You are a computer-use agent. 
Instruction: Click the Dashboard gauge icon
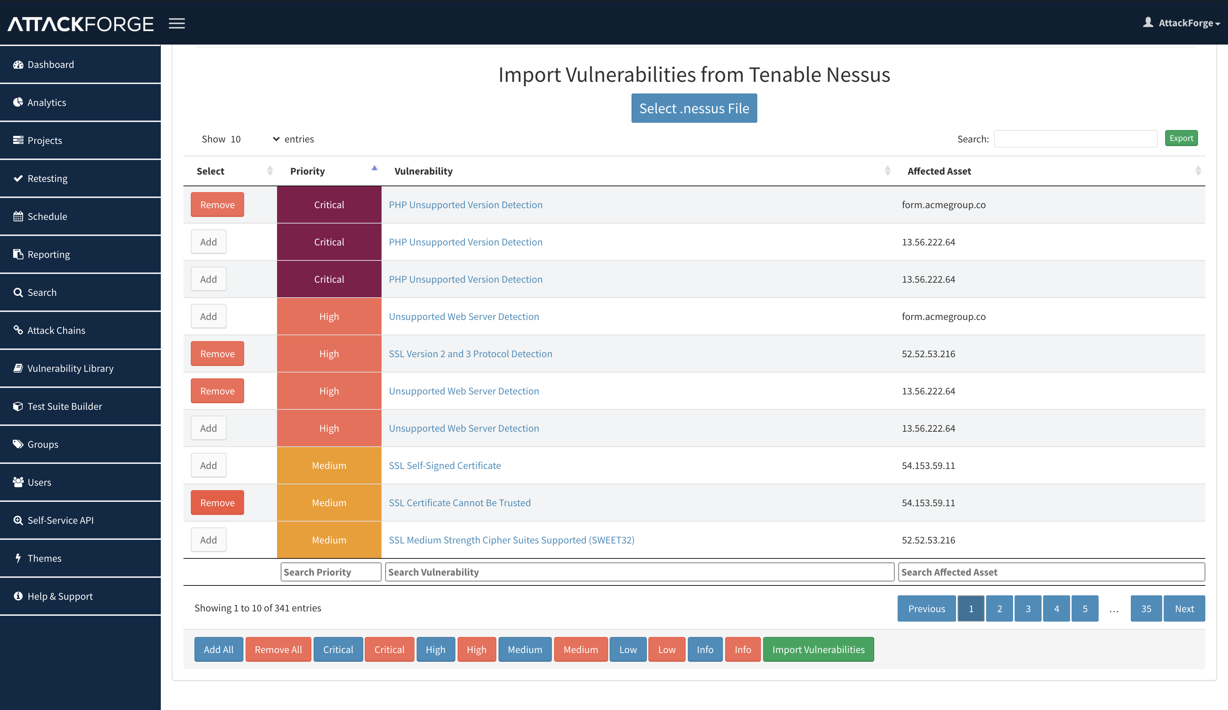pos(18,64)
